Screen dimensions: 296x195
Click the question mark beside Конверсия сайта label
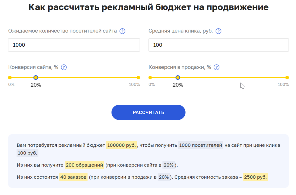(64, 67)
